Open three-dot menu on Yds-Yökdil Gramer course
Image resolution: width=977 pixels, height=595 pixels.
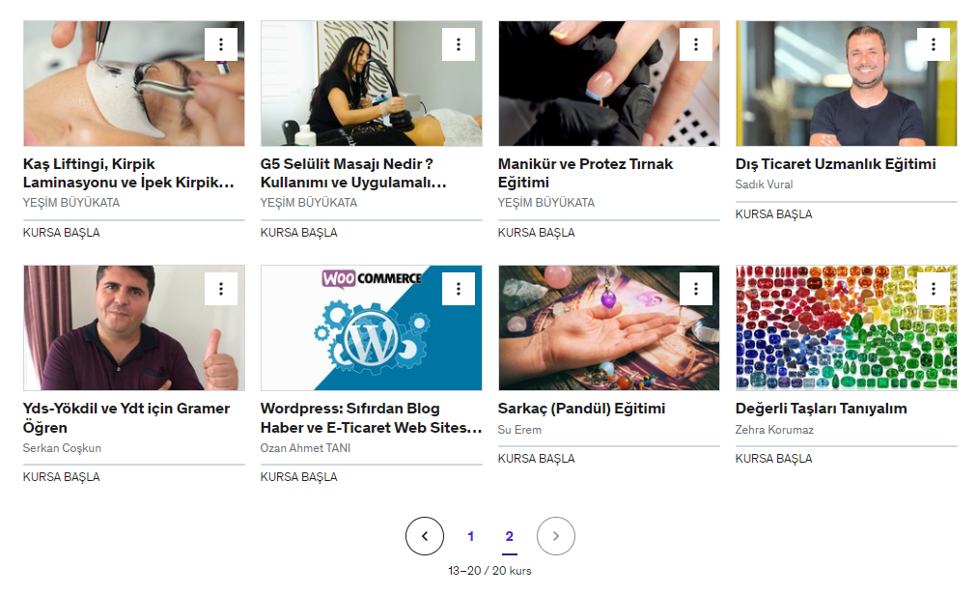pyautogui.click(x=220, y=289)
